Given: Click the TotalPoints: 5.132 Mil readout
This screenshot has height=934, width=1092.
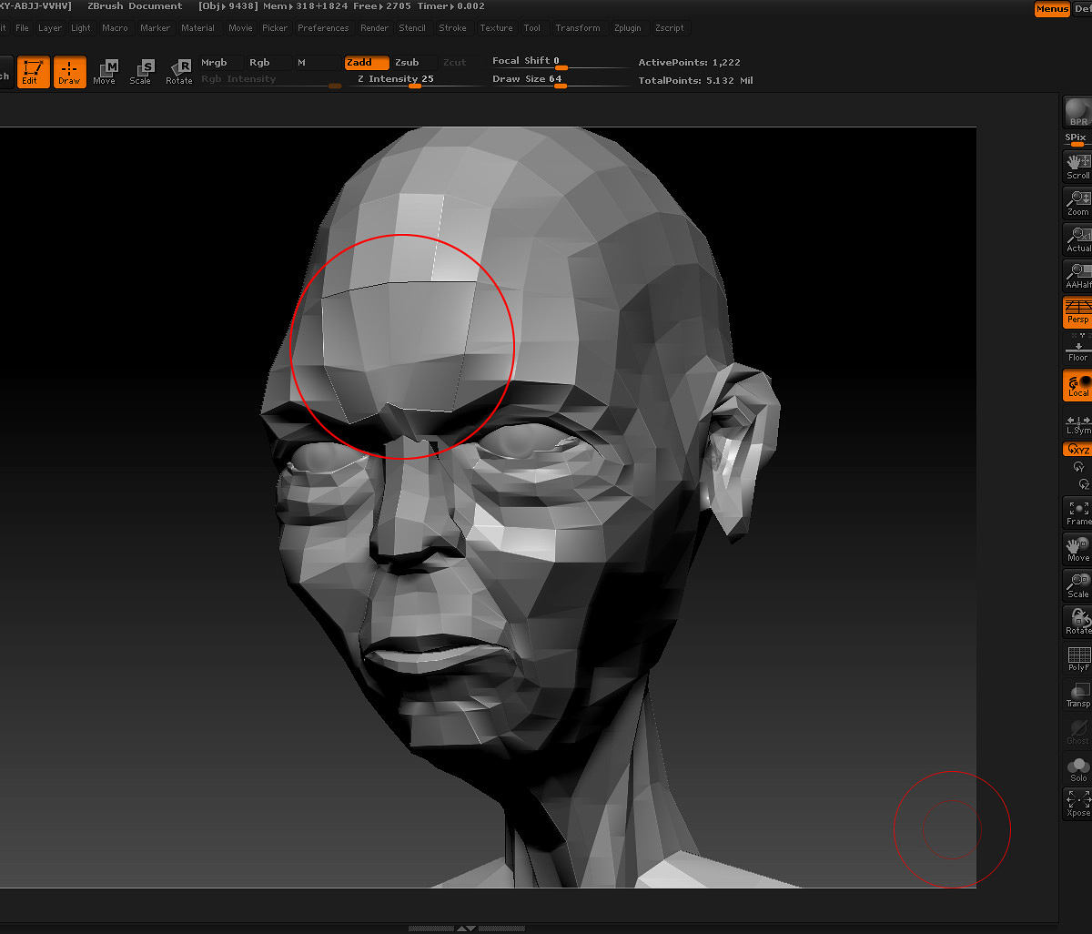Looking at the screenshot, I should [x=695, y=81].
